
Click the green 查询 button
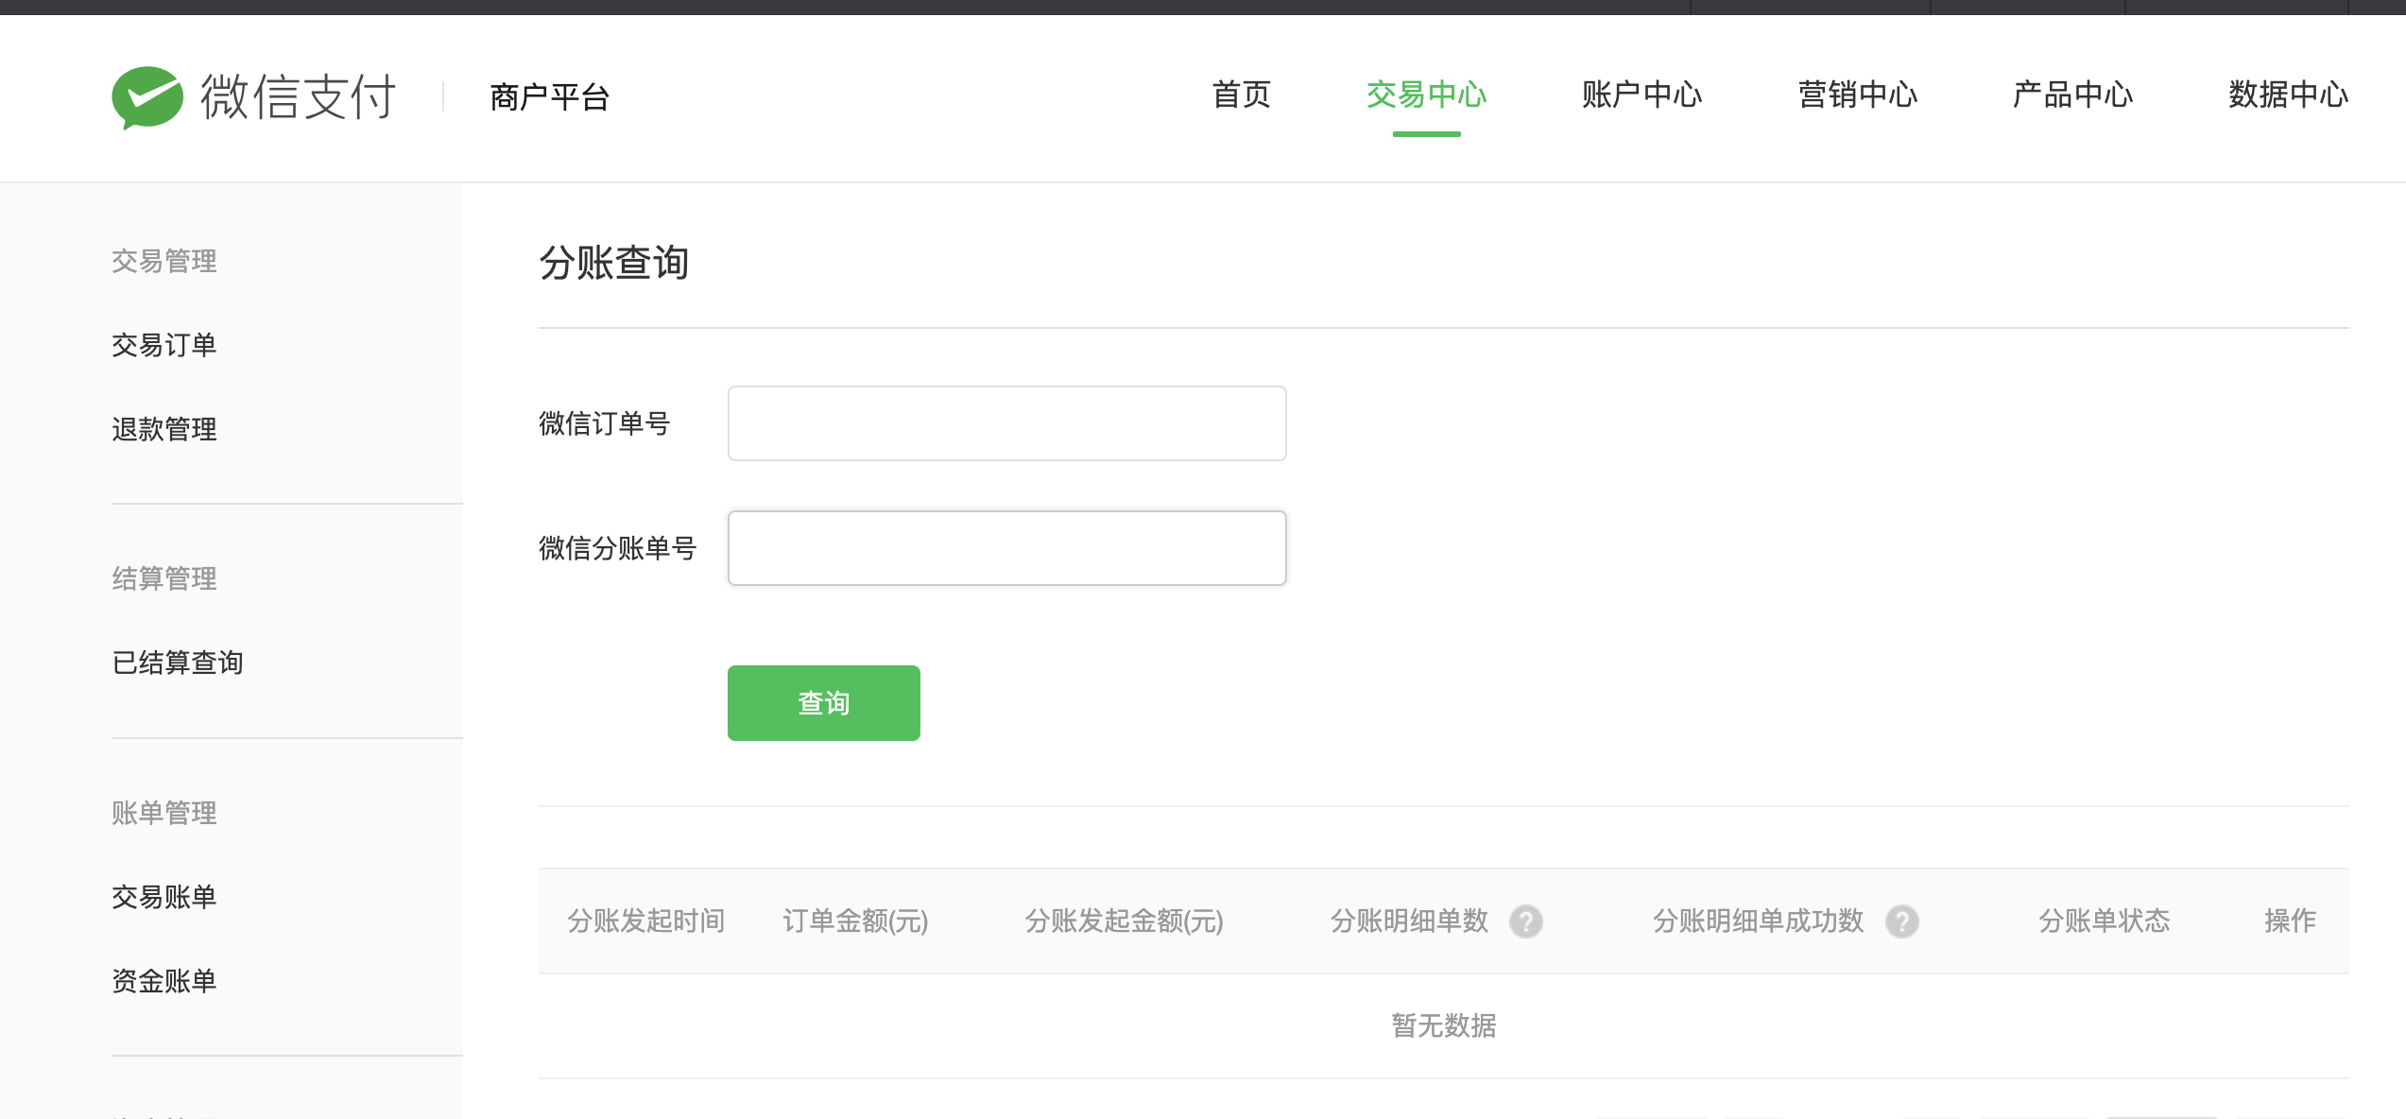pos(823,703)
